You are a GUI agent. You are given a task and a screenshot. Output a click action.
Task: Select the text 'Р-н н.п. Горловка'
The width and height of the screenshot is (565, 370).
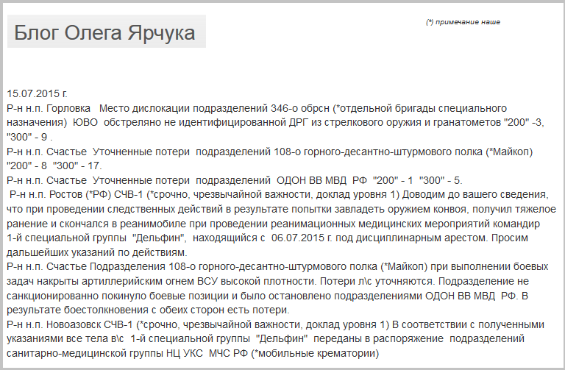click(49, 108)
